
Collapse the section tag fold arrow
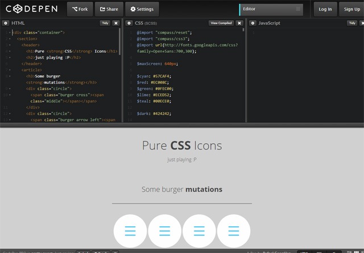tap(10, 39)
